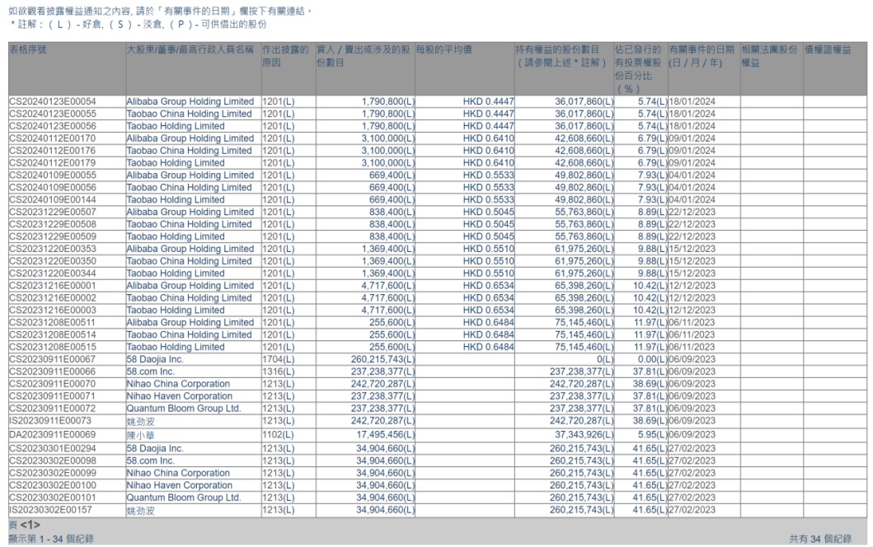
Task: Select 4,717,600(L) in row CS20231216E00003
Action: coord(388,310)
